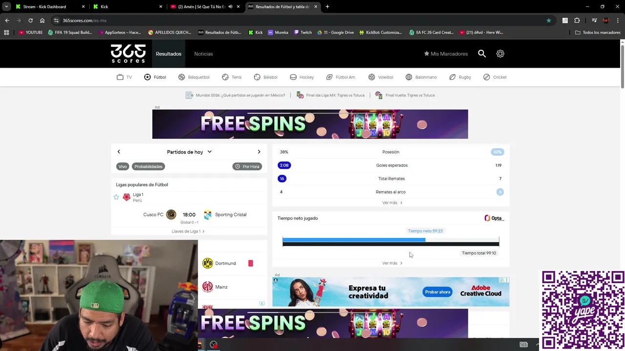Open the Cusco FC vs Sporting Cristal match

point(189,216)
